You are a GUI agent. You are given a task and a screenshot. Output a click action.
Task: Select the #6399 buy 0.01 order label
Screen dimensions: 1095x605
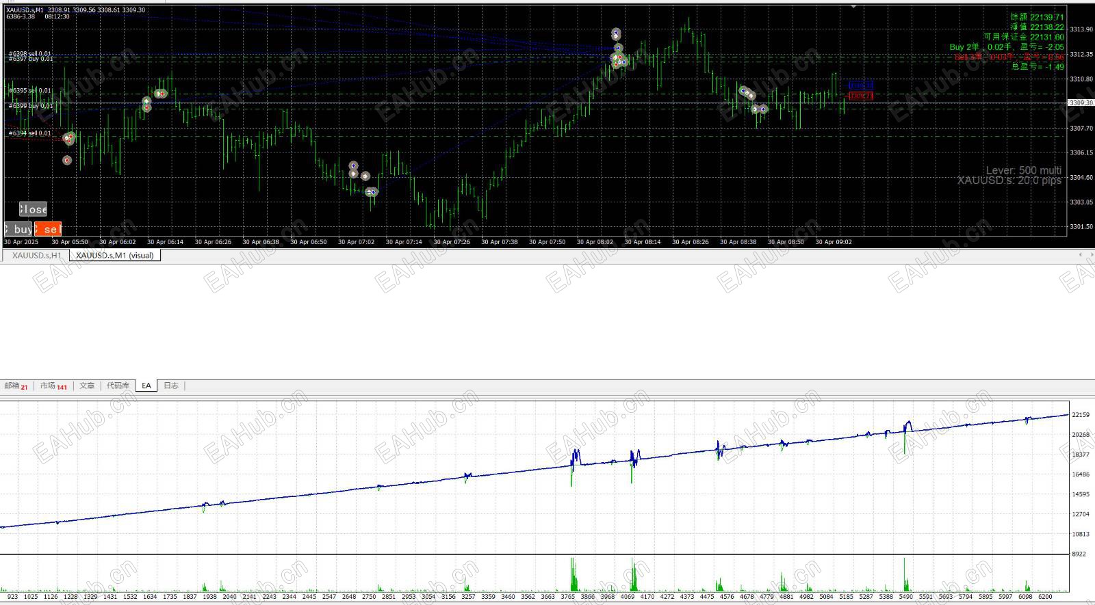31,106
